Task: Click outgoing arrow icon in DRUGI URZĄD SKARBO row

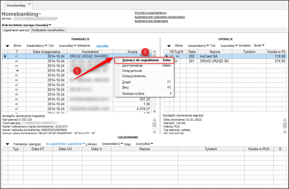Action: [x=17, y=56]
